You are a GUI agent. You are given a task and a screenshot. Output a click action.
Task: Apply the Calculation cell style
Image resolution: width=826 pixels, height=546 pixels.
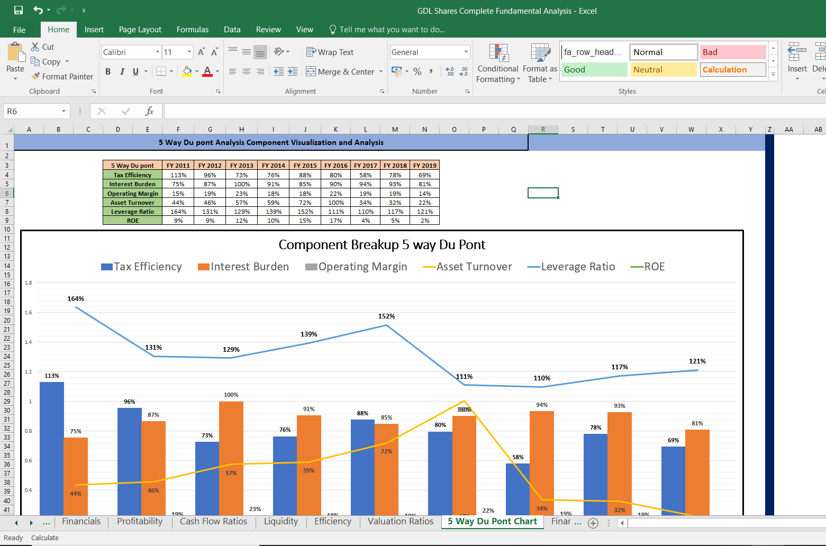click(x=733, y=69)
